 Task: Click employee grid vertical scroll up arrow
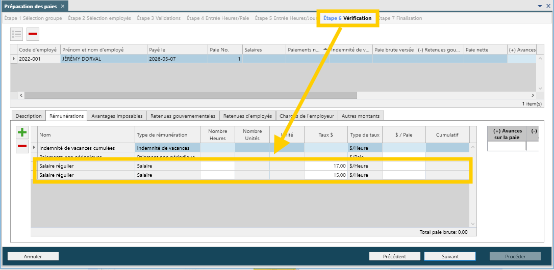(x=539, y=58)
